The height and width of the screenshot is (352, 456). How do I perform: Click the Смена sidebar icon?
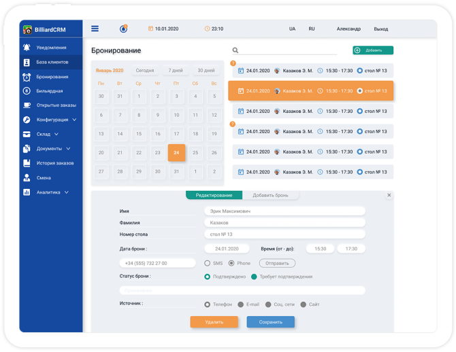point(27,177)
